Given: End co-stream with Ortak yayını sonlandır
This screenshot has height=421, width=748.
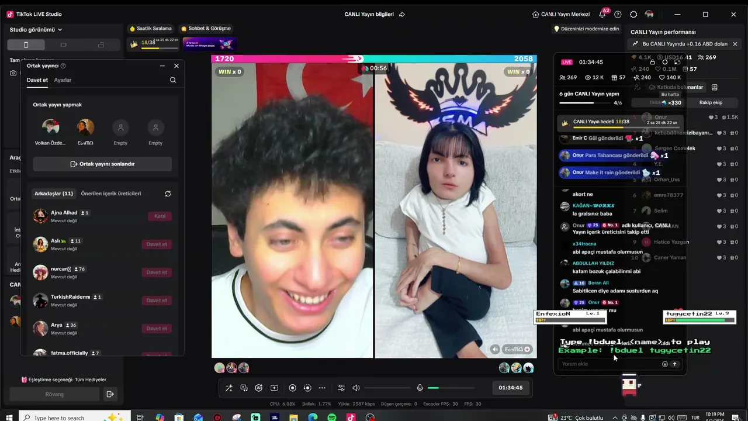Looking at the screenshot, I should 102,164.
